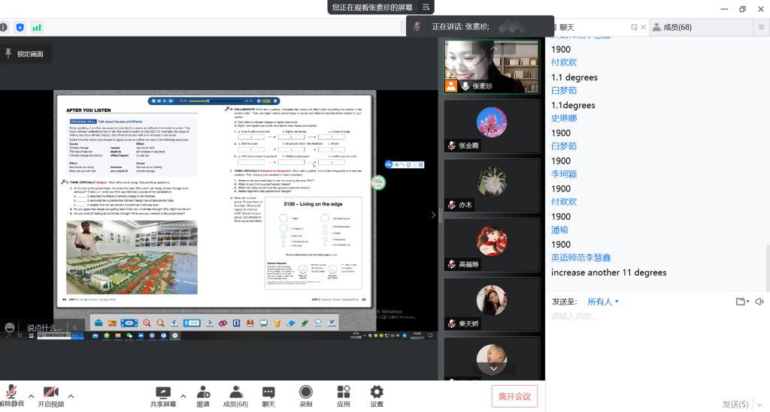This screenshot has height=412, width=770.
Task: Turn on the camera video
Action: [50, 394]
